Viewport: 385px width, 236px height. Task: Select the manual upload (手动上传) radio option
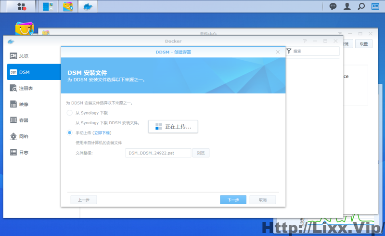[x=70, y=133]
